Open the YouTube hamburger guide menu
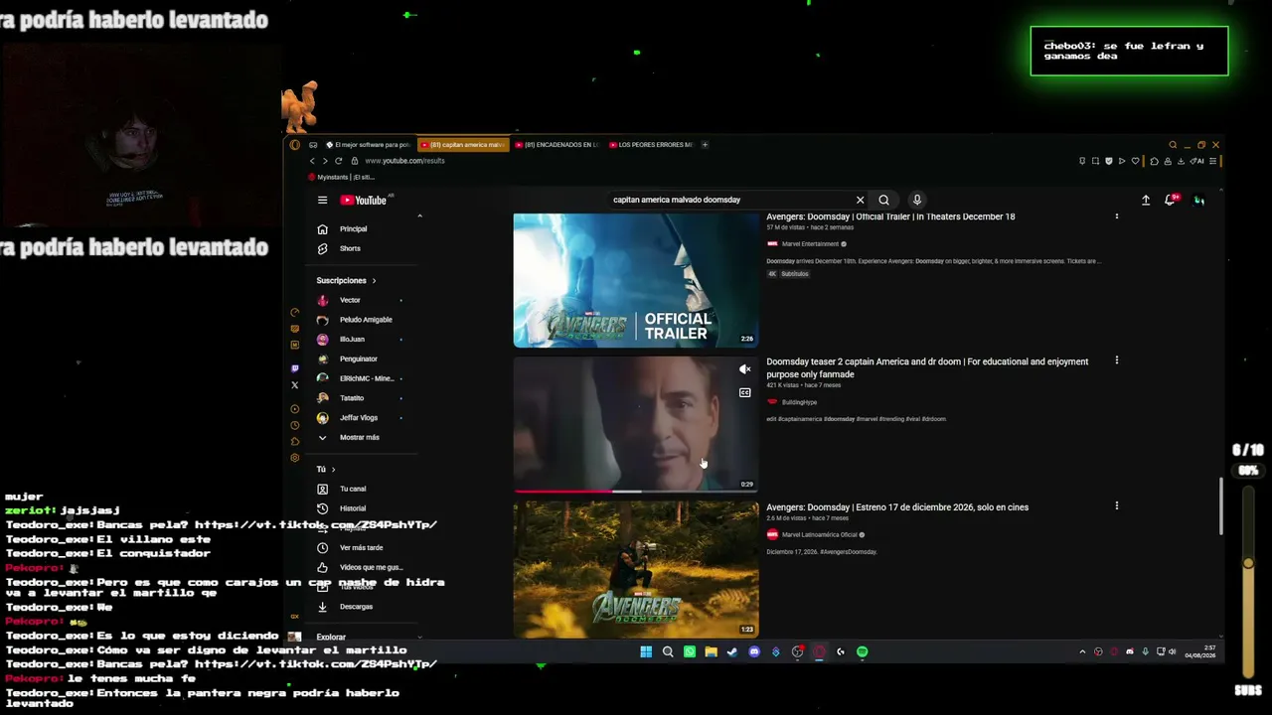 coord(322,200)
